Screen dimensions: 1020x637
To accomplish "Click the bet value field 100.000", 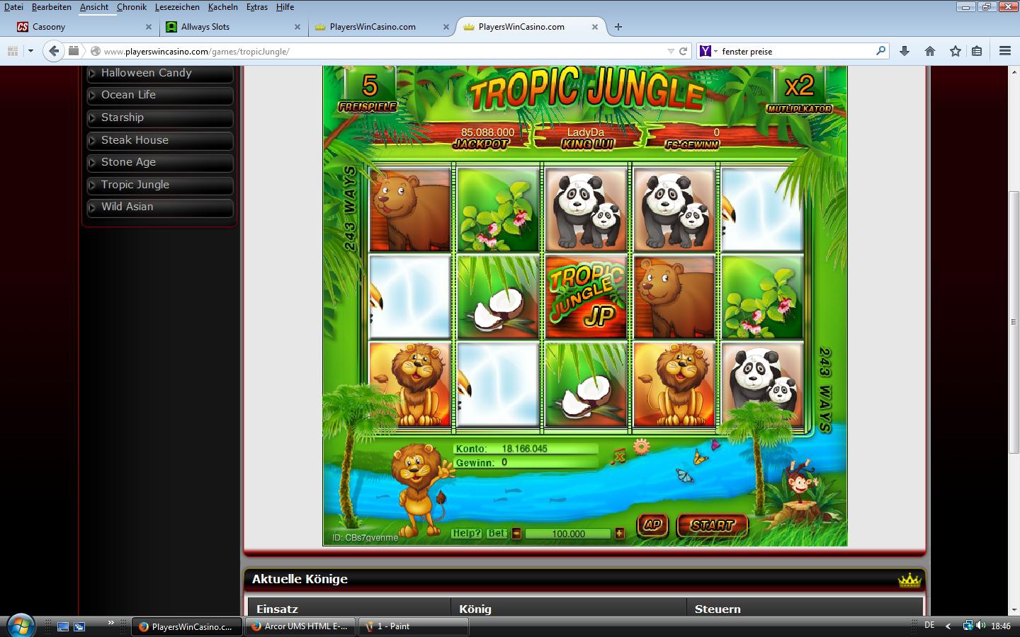I will pos(568,534).
